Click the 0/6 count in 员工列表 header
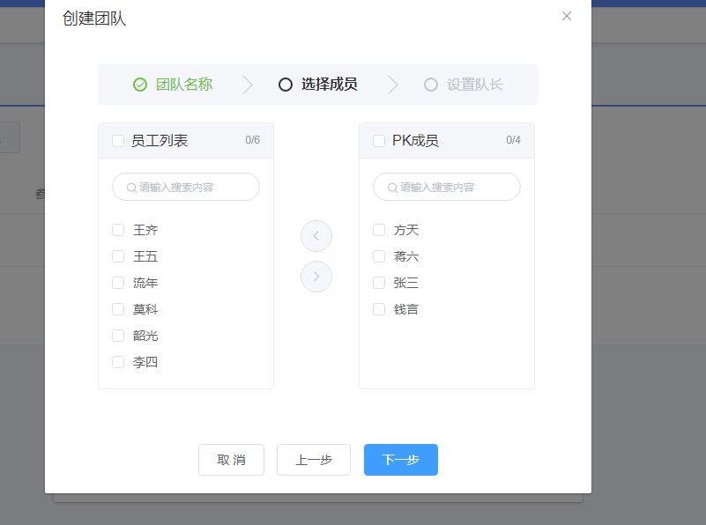Viewport: 706px width, 525px height. tap(253, 140)
